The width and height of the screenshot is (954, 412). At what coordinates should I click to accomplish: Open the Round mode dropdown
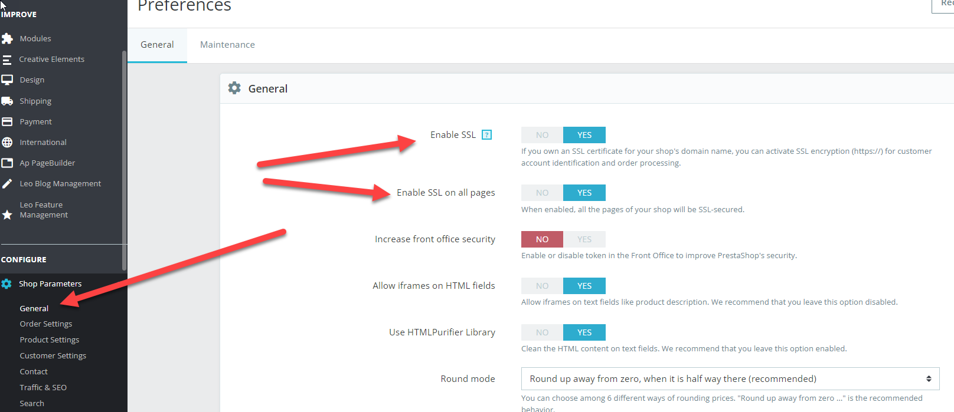(730, 379)
